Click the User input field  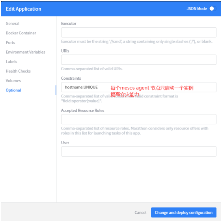pos(139,152)
